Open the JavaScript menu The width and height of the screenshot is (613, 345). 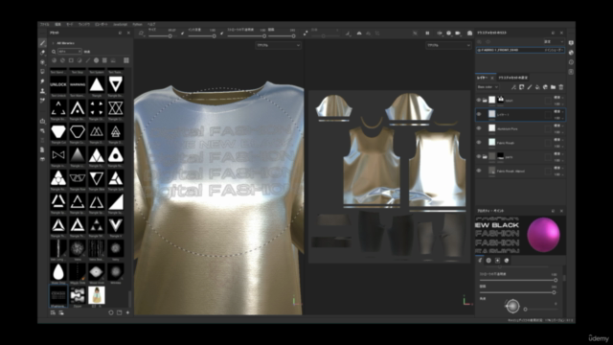tap(120, 24)
